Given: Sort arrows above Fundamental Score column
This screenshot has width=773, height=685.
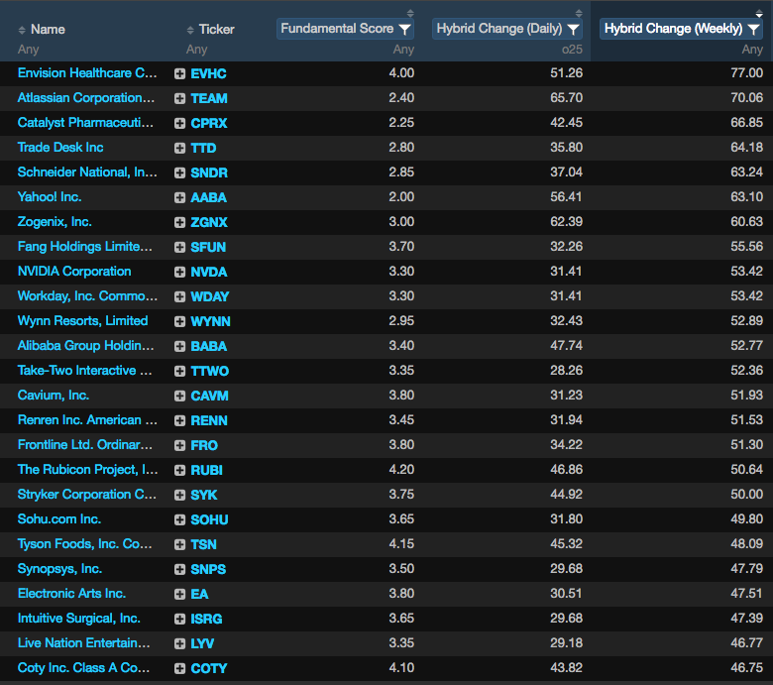Looking at the screenshot, I should coord(410,13).
